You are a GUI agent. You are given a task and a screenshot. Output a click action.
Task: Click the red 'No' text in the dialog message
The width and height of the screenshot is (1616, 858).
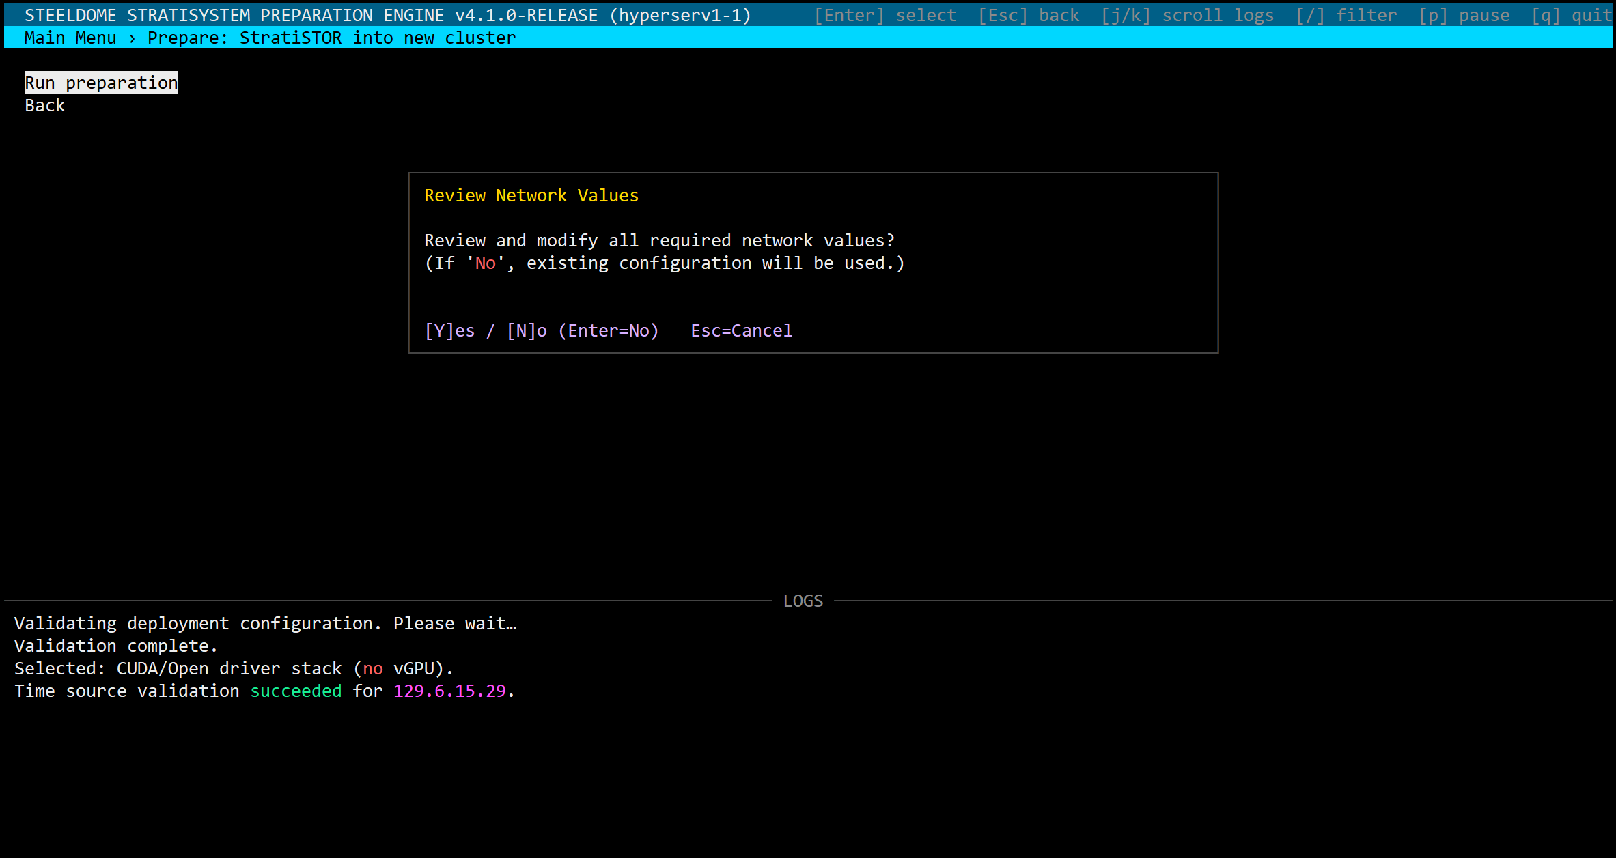point(485,263)
